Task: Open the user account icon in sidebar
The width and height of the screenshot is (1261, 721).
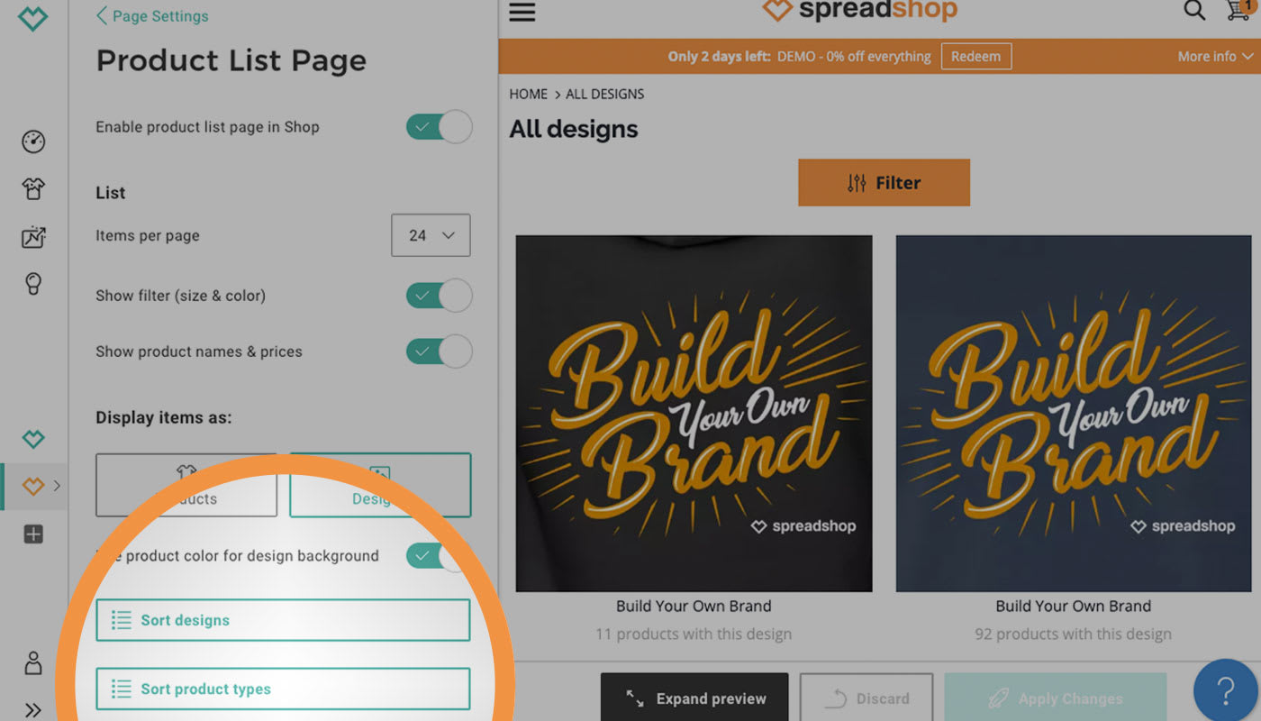Action: 33,663
